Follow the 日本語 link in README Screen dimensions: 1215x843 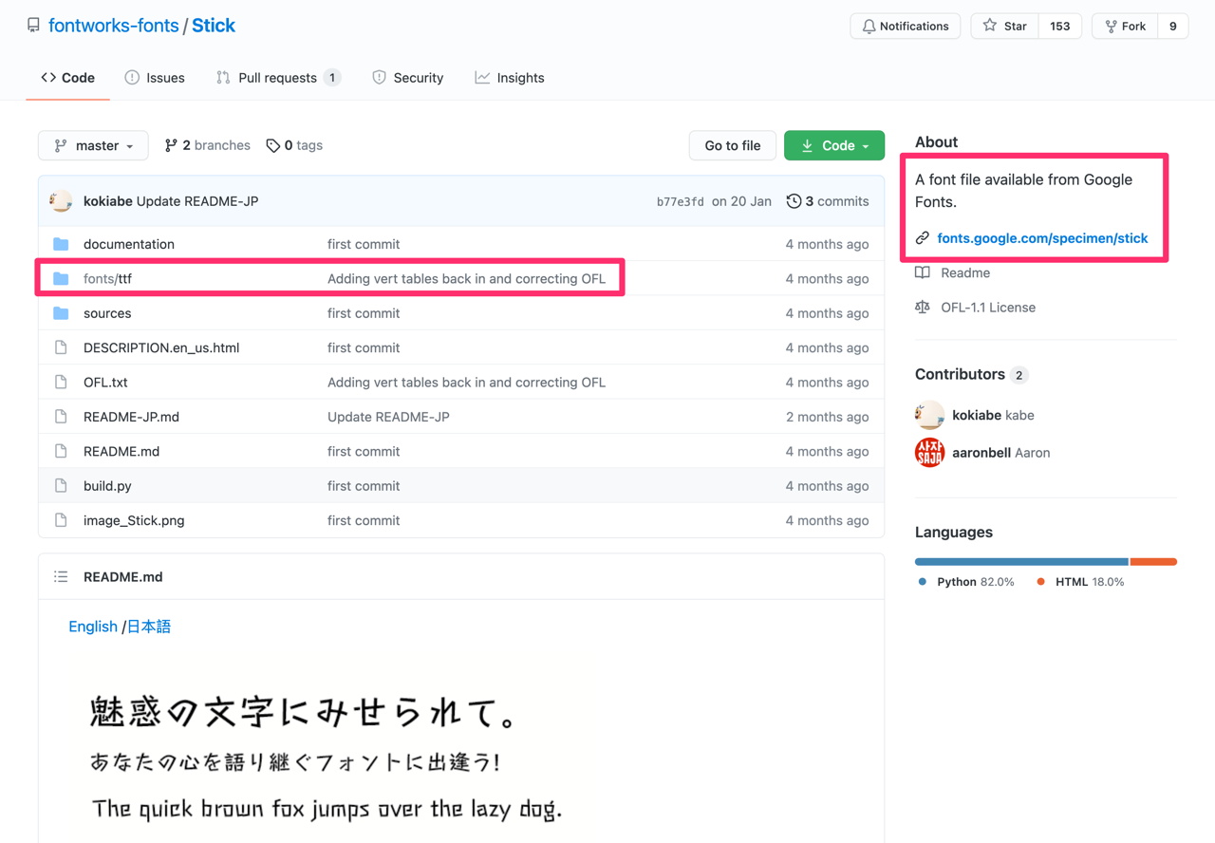coord(149,627)
